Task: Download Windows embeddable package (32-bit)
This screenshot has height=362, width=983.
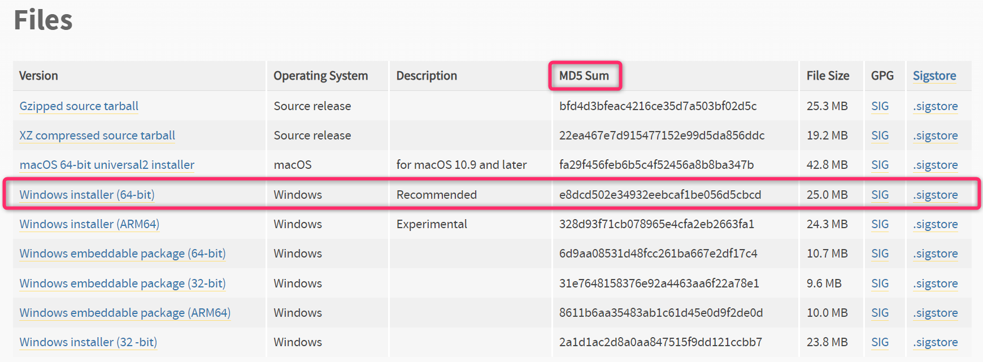Action: coord(122,284)
